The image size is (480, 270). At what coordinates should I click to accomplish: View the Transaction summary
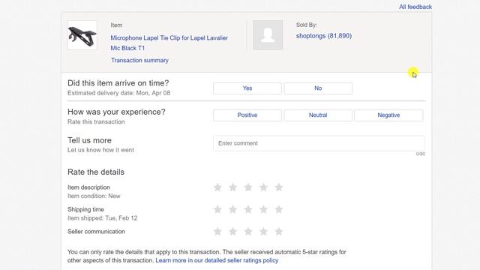point(139,60)
